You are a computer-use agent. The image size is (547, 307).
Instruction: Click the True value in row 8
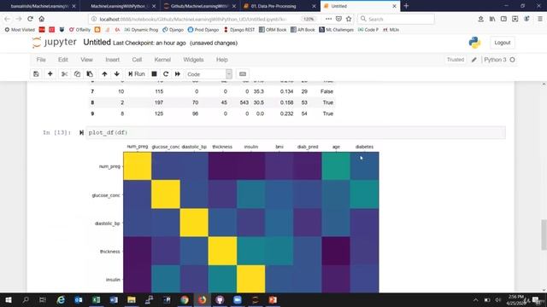pos(328,102)
